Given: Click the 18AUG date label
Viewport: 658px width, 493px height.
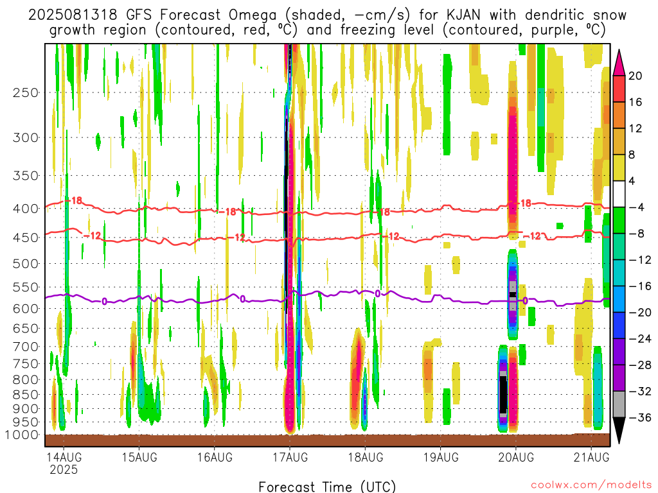Looking at the screenshot, I should [366, 457].
